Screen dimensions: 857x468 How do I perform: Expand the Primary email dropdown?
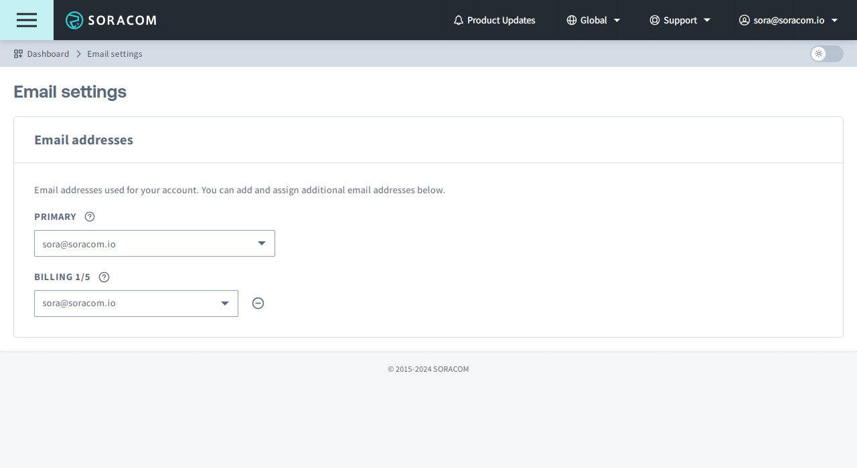pyautogui.click(x=262, y=243)
